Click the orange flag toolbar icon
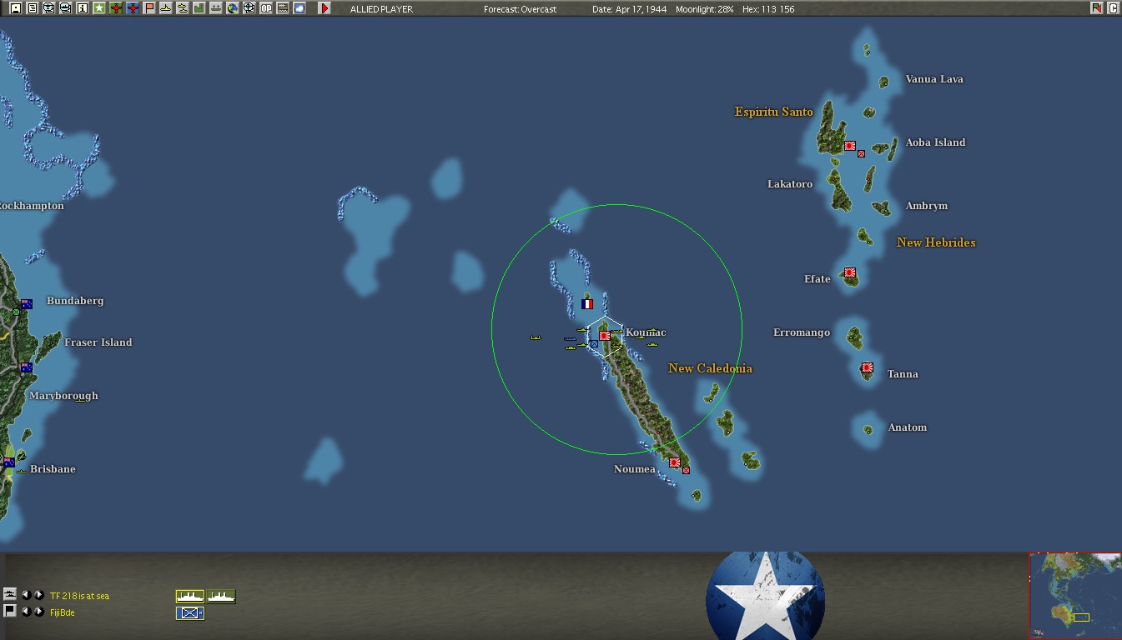The height and width of the screenshot is (640, 1122). pyautogui.click(x=149, y=8)
